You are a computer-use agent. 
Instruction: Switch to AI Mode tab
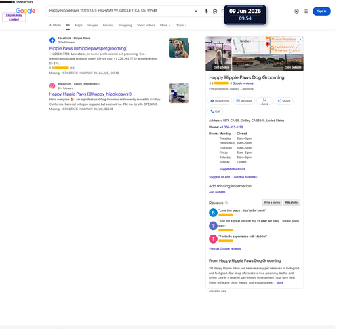55,25
